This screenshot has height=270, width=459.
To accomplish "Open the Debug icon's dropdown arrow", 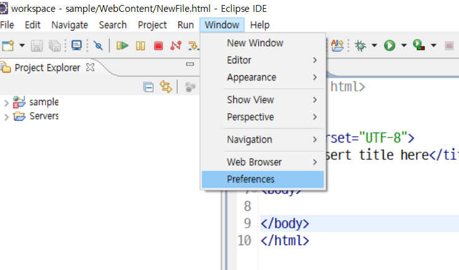I will click(374, 45).
